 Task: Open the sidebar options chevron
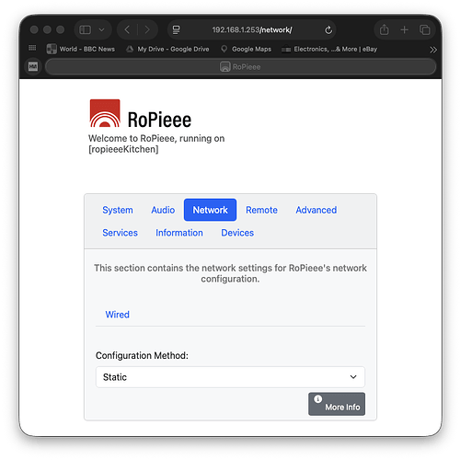tap(101, 29)
